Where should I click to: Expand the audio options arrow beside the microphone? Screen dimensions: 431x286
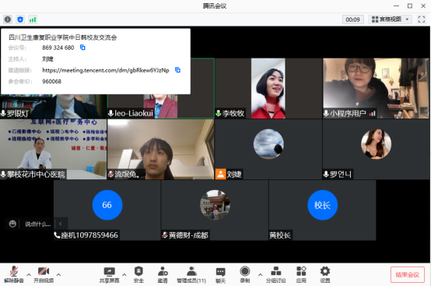(x=29, y=274)
